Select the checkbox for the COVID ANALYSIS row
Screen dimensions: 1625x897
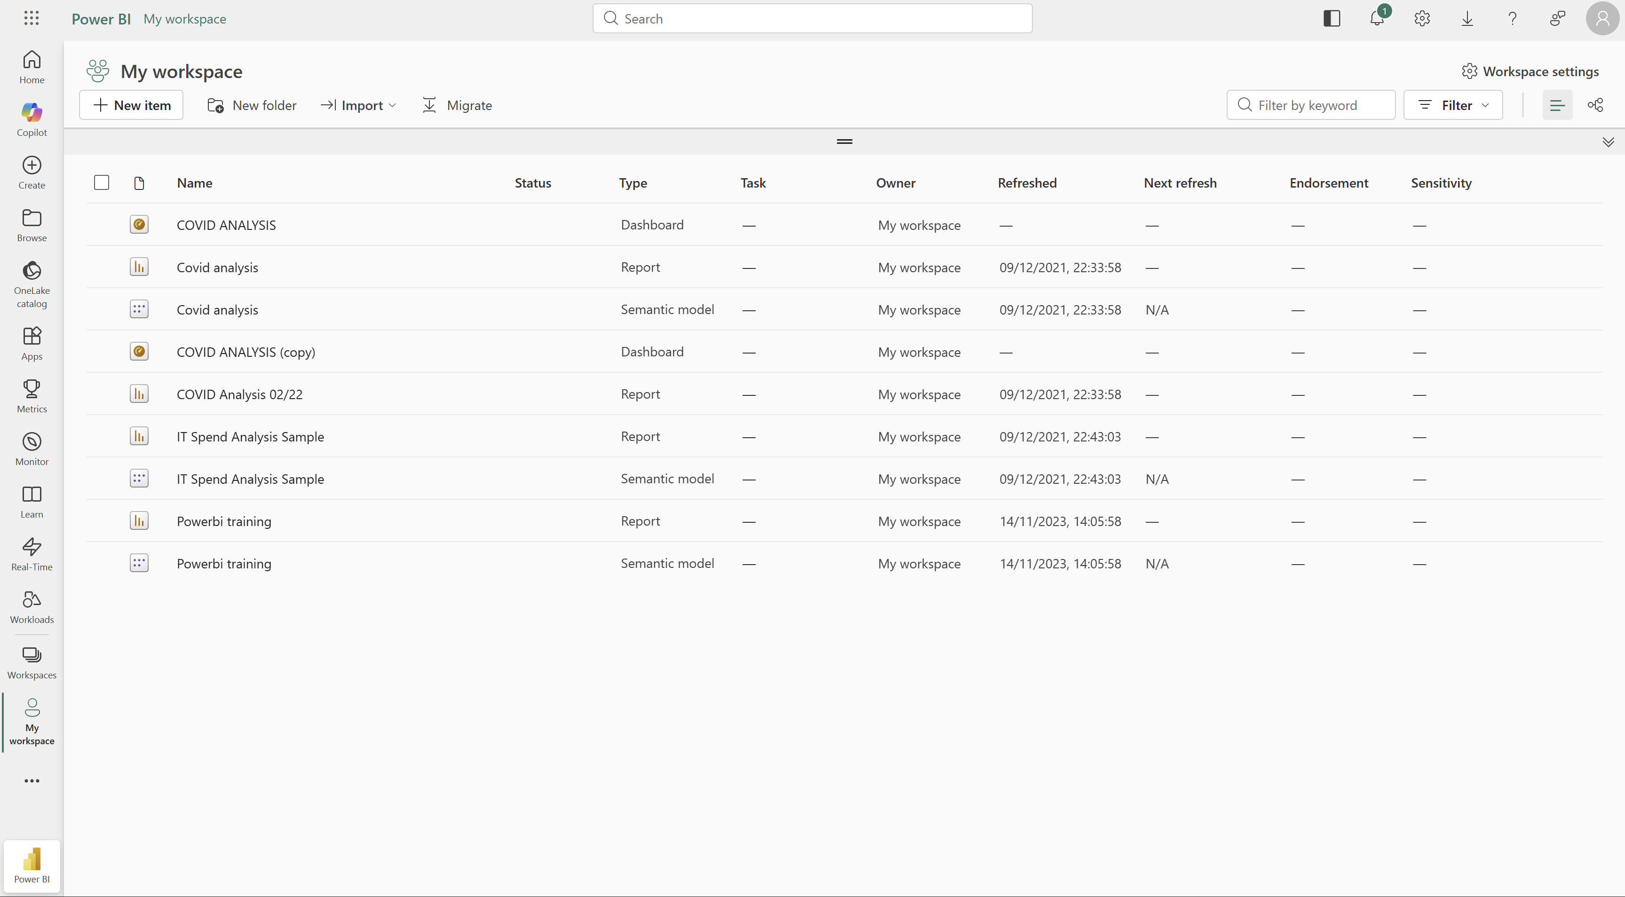[x=102, y=224]
